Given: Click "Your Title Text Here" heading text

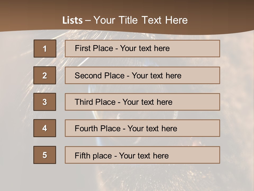Looking at the screenshot, I should pyautogui.click(x=140, y=20).
